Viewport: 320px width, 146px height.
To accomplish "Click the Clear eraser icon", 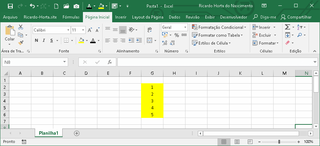I will [x=288, y=43].
